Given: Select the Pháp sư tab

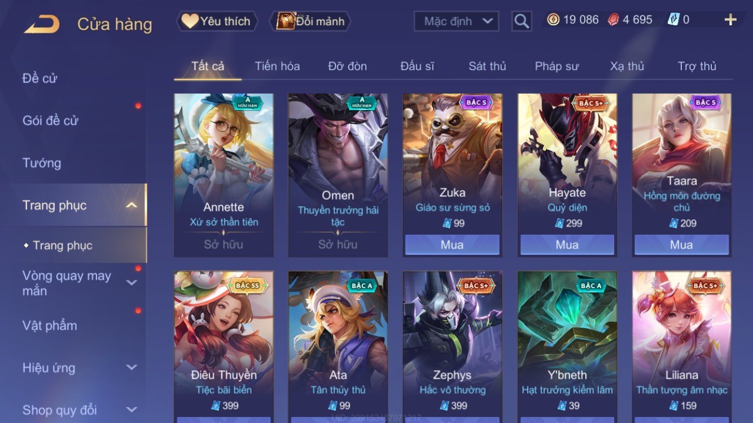Looking at the screenshot, I should pos(557,66).
